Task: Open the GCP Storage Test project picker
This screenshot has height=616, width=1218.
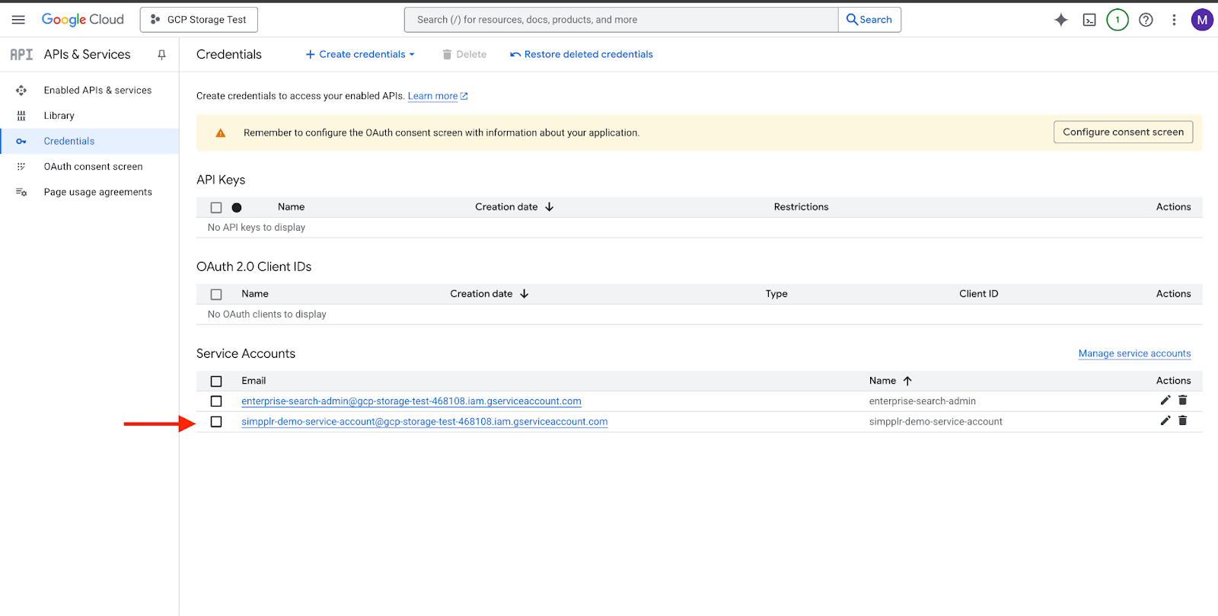Action: [199, 20]
